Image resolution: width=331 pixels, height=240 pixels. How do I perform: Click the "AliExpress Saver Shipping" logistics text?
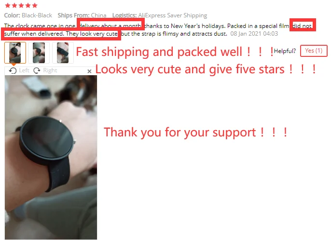(172, 15)
